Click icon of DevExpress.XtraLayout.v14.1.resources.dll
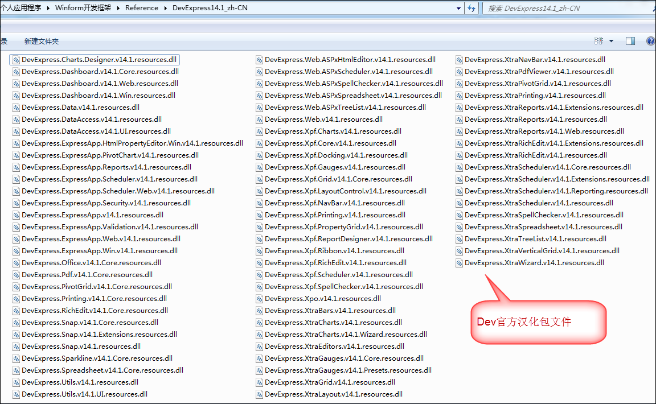Screen dimensions: 656x404 click(x=260, y=394)
